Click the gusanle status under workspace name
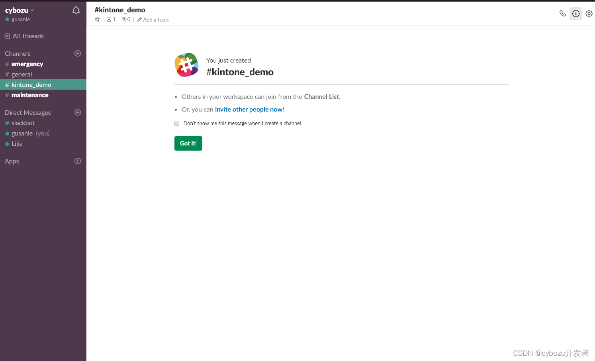Screen dimensions: 595x361 18,19
